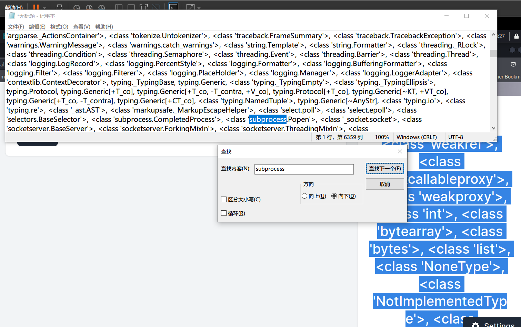Click VMware stretch guest display icon
The height and width of the screenshot is (327, 521).
(x=190, y=7)
